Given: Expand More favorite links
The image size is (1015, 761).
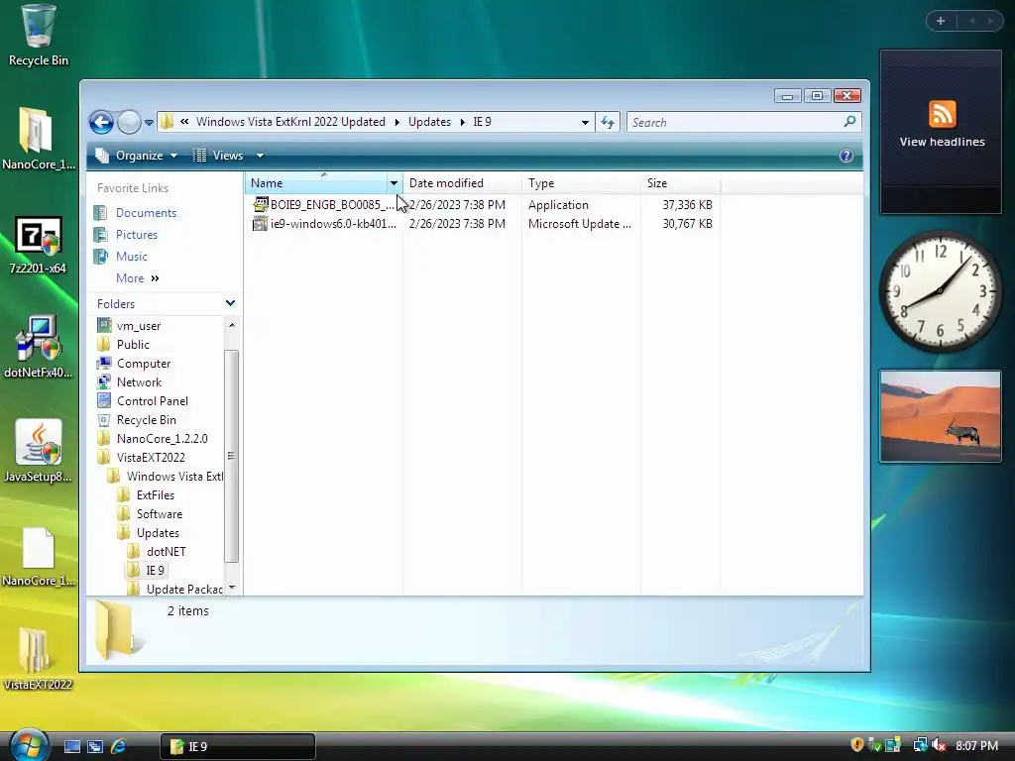Looking at the screenshot, I should point(137,278).
